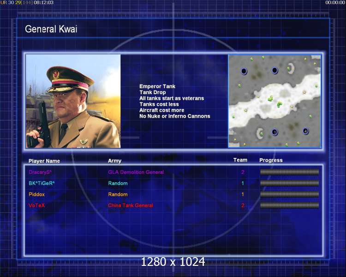Click VoTeX's loading progress bar
The image size is (346, 277).
point(290,205)
